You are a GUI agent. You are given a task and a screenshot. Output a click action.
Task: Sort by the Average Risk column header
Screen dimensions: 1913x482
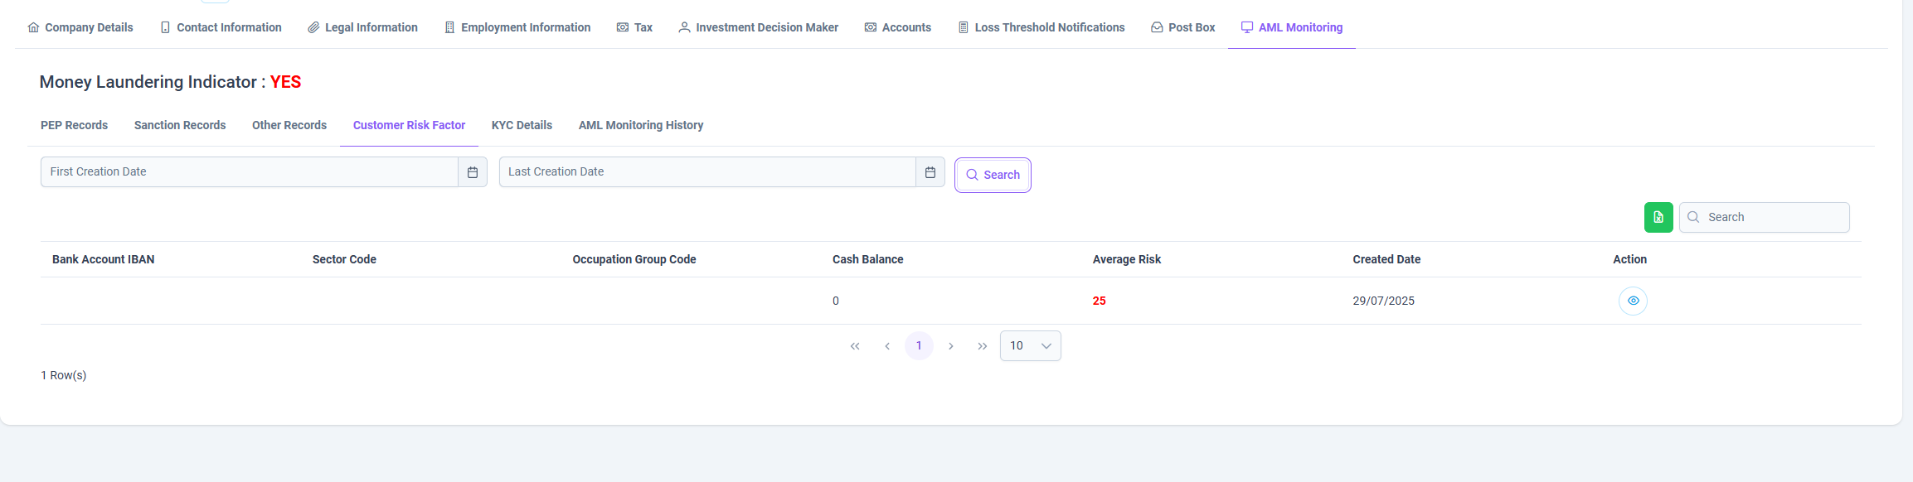click(x=1126, y=259)
